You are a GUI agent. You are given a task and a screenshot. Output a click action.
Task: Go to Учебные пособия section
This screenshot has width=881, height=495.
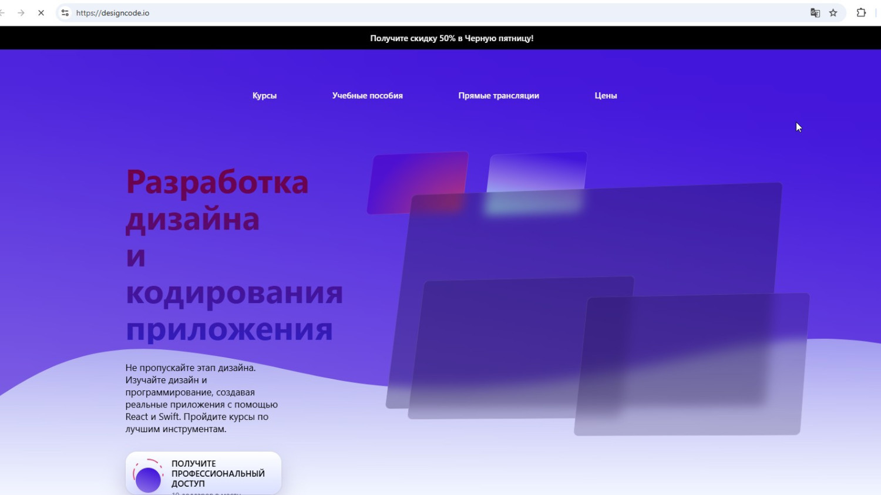click(367, 96)
